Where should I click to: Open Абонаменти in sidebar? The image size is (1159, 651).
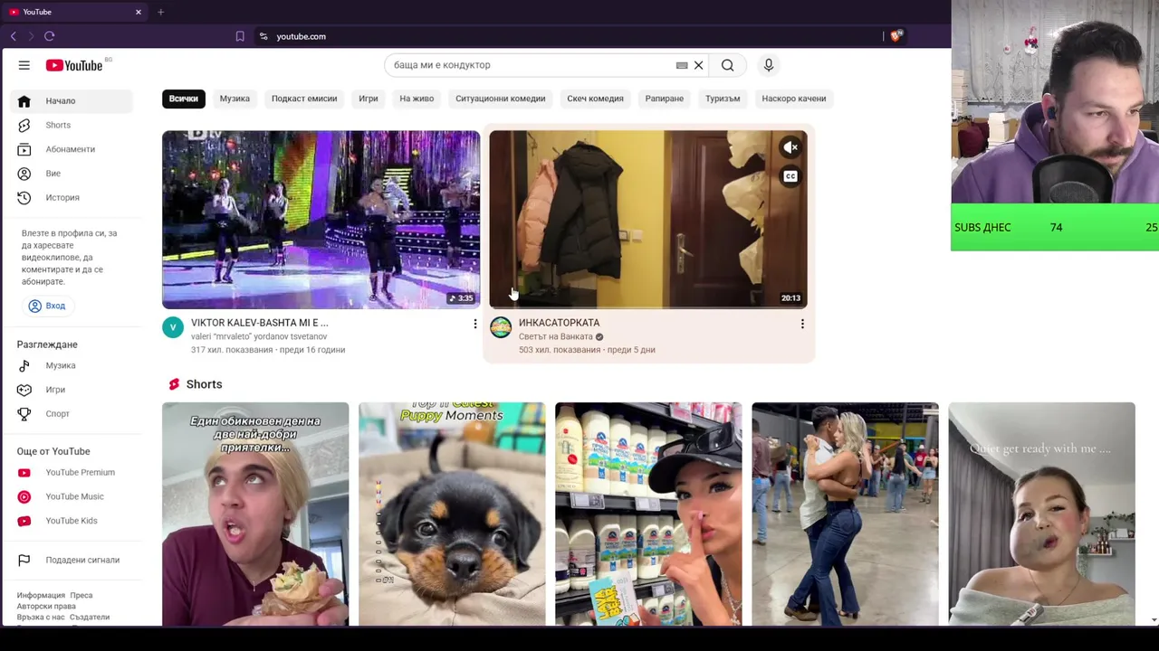coord(73,149)
